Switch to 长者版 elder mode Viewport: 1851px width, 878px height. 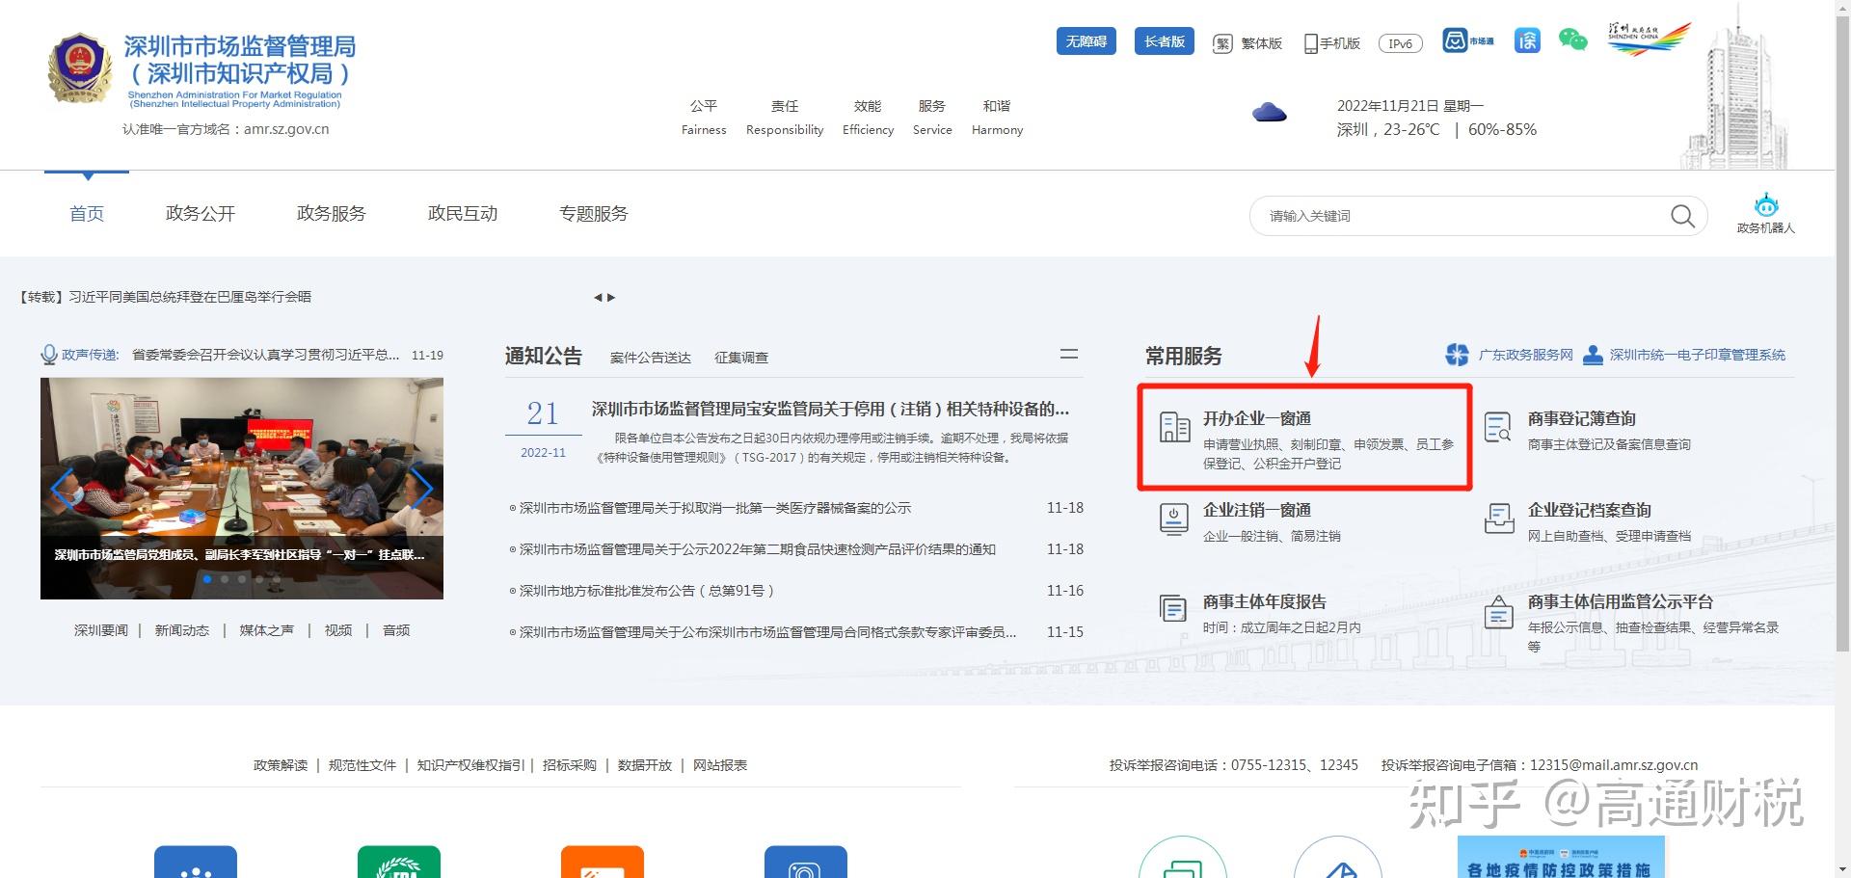click(x=1165, y=41)
